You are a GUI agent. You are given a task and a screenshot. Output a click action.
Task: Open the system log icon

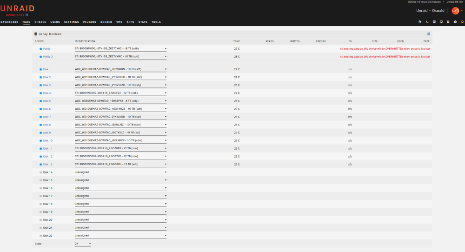click(448, 22)
